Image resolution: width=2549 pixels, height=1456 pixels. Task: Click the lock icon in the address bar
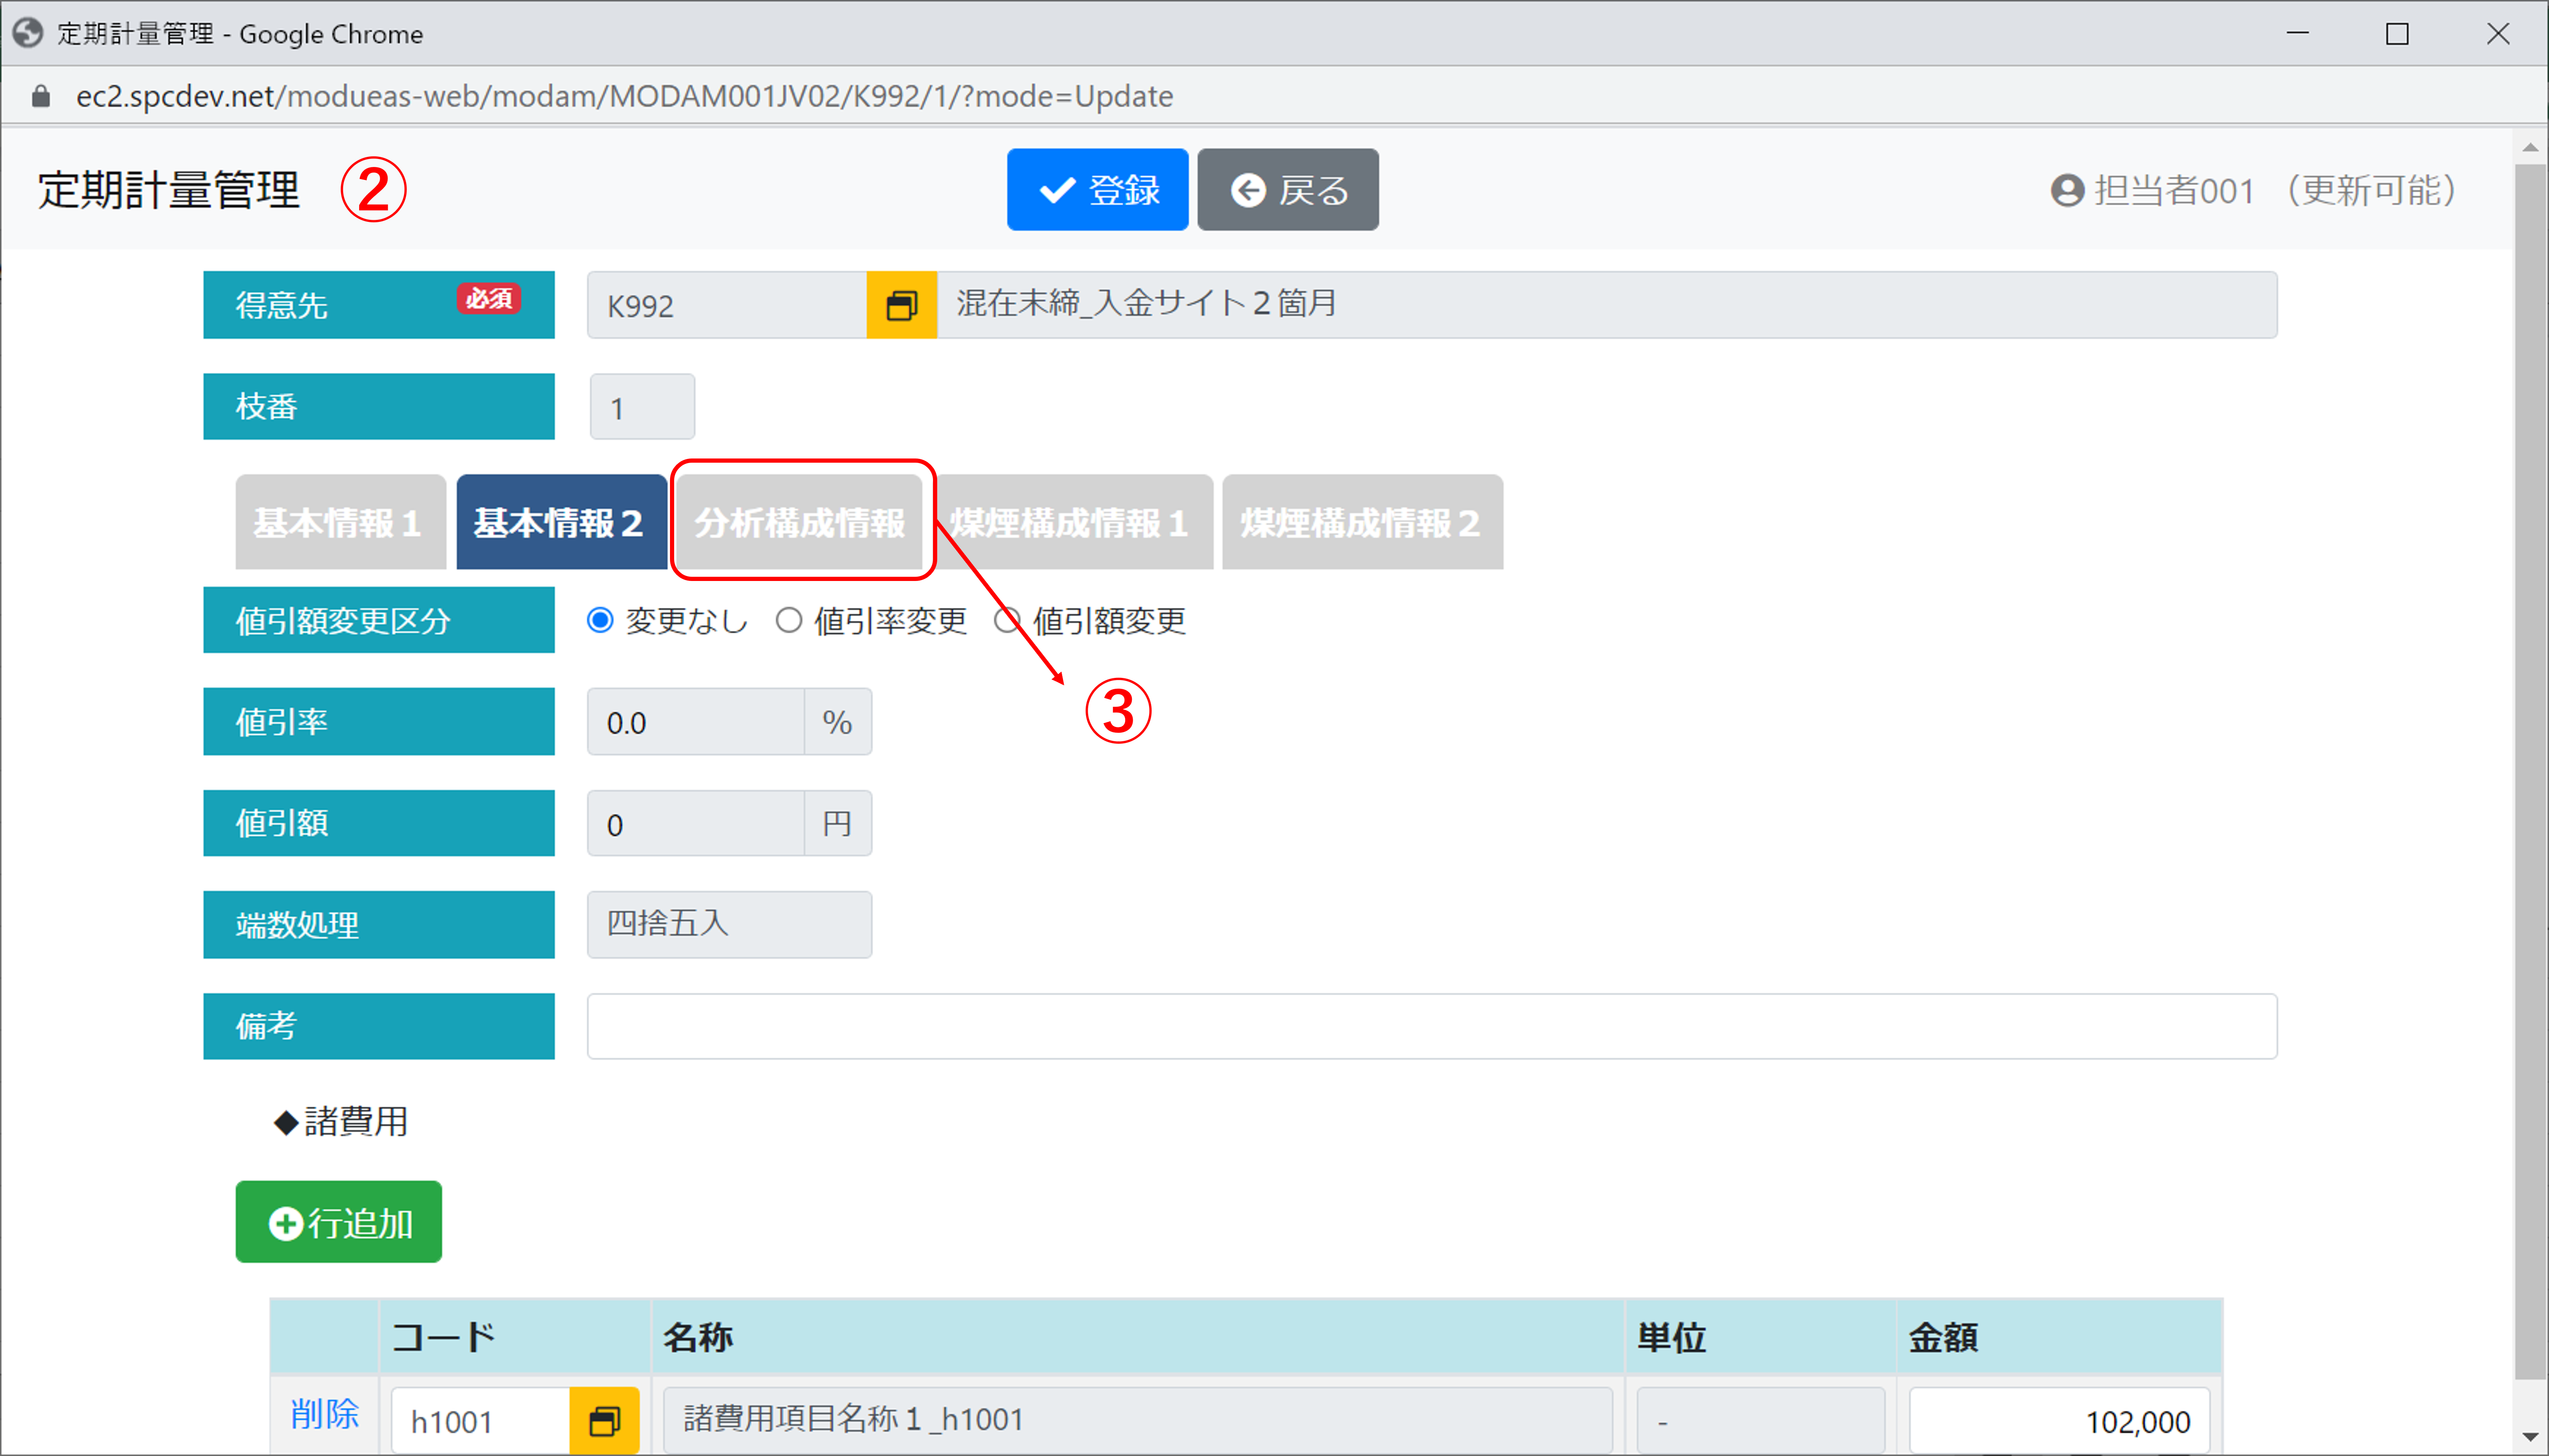[41, 96]
